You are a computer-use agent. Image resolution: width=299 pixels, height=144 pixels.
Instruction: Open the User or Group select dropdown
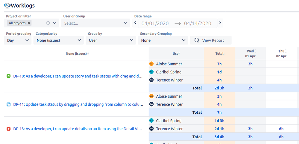click(x=95, y=23)
